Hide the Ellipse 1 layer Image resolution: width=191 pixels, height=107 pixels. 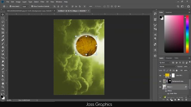(x=160, y=87)
